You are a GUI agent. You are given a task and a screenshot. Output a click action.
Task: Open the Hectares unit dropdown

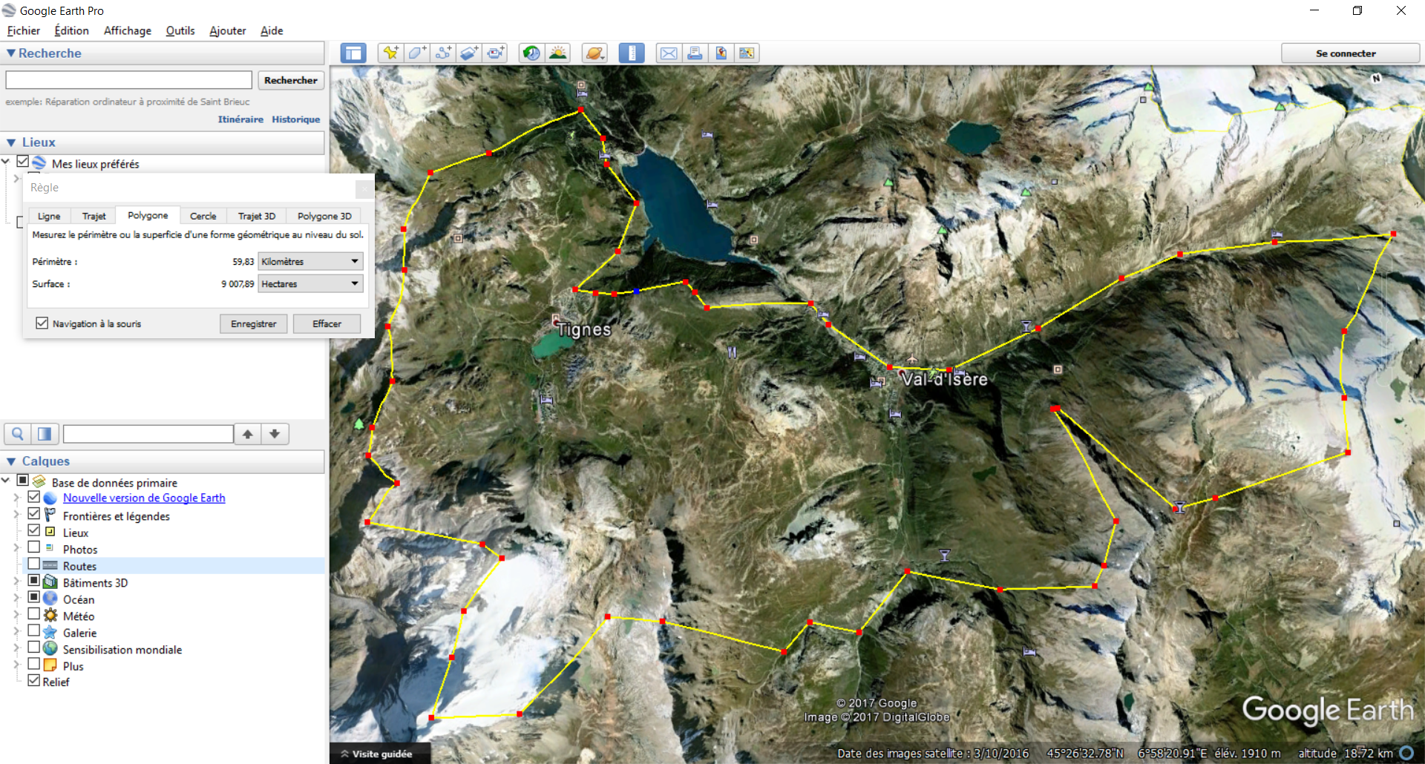(310, 283)
